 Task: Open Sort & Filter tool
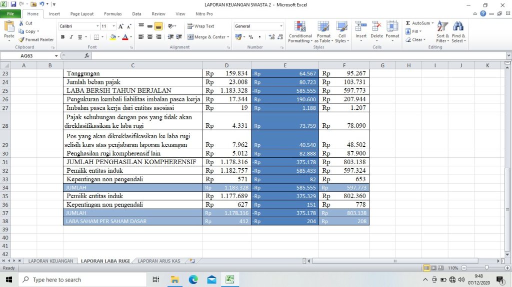click(442, 26)
